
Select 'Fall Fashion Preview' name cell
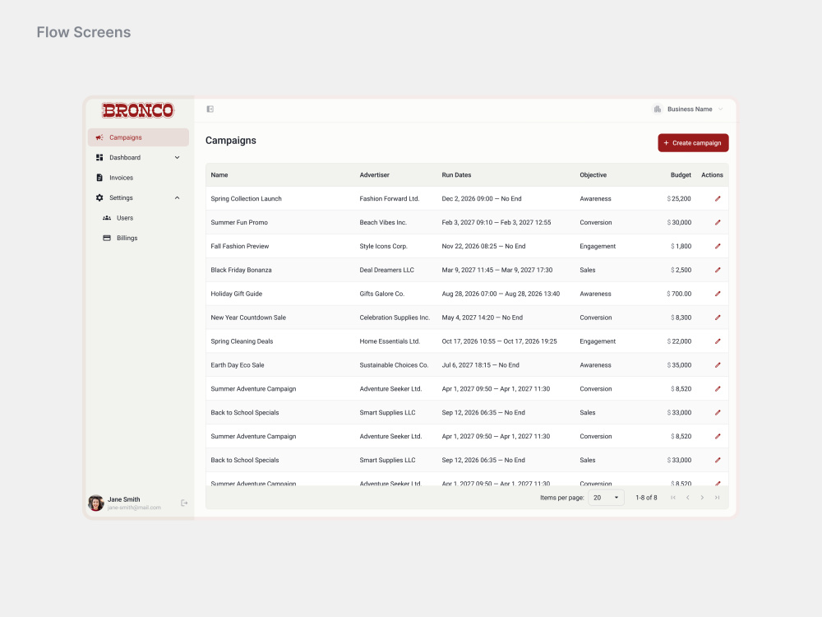click(239, 246)
